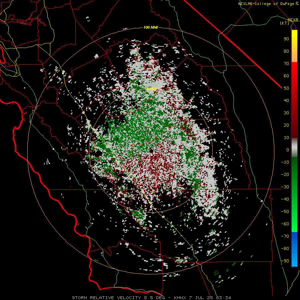The image size is (300, 300).
Task: Click the 30 value on velocity scale
Action: click(286, 113)
